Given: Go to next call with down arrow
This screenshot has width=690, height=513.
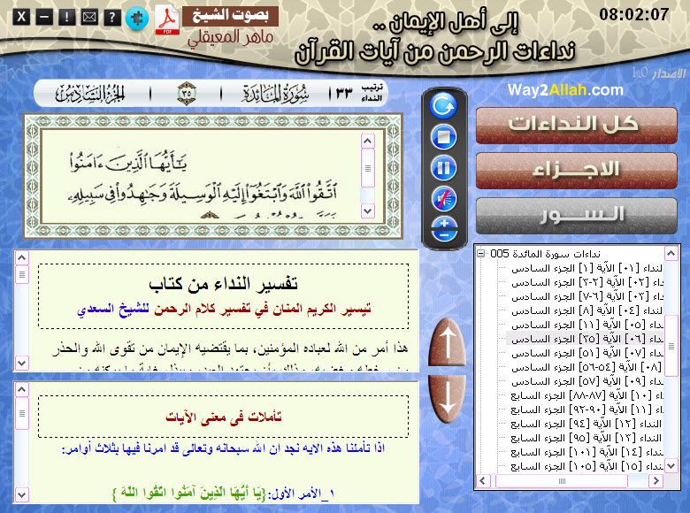Looking at the screenshot, I should click(x=447, y=399).
